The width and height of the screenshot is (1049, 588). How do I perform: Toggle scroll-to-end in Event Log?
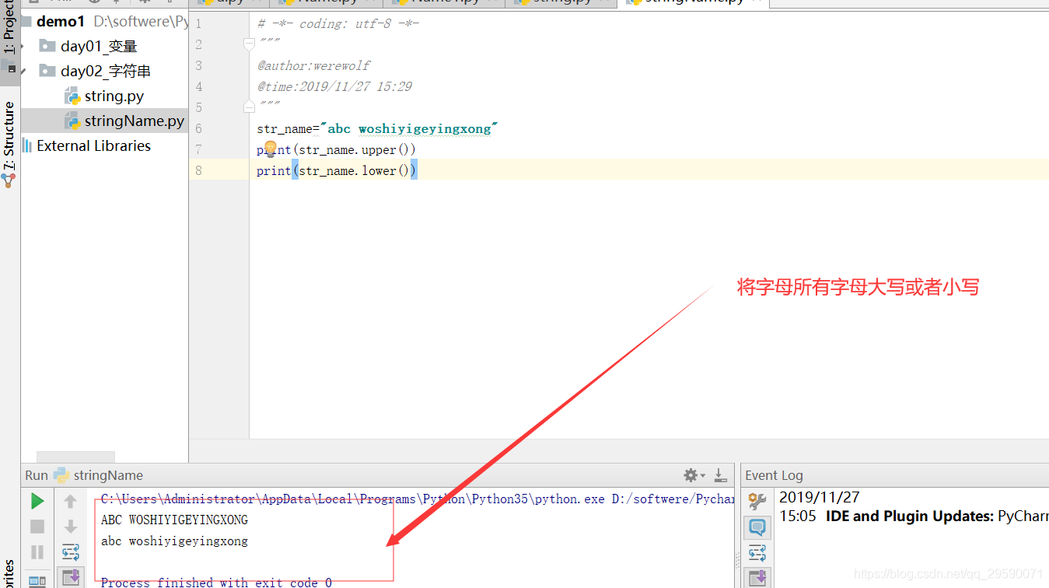coord(757,577)
